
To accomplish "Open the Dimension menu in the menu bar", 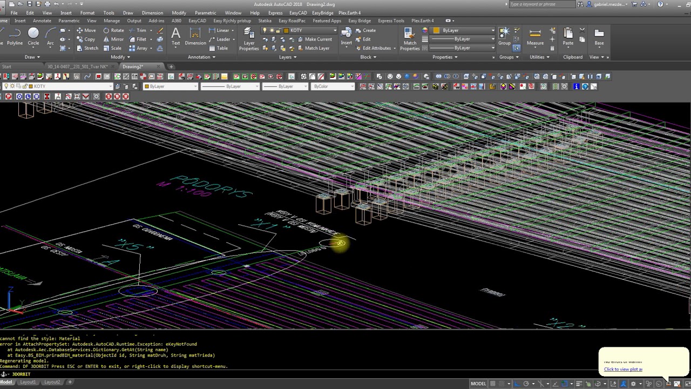I will (152, 12).
